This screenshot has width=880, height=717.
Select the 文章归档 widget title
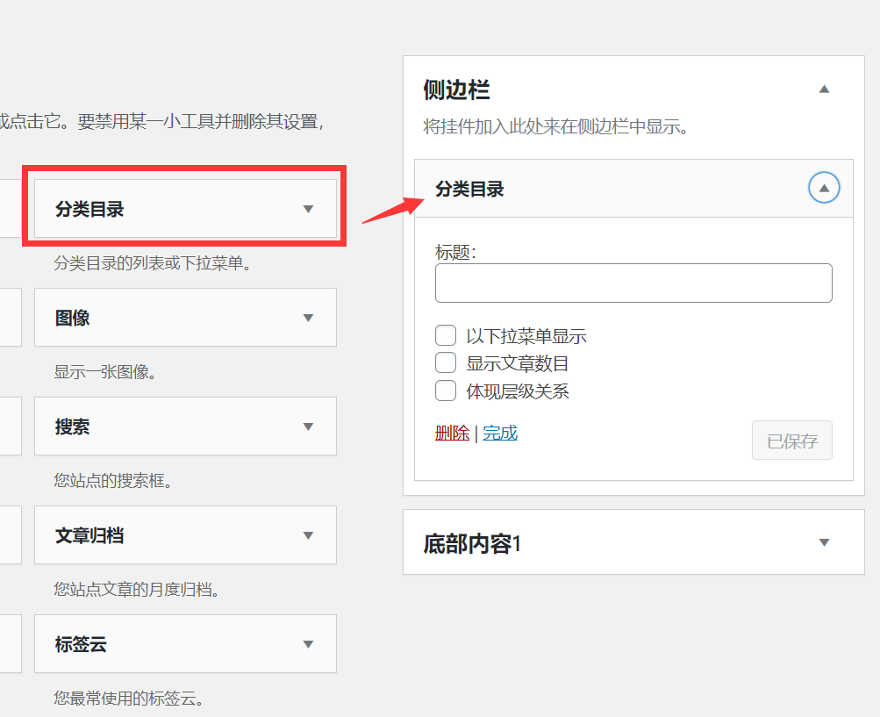[89, 535]
